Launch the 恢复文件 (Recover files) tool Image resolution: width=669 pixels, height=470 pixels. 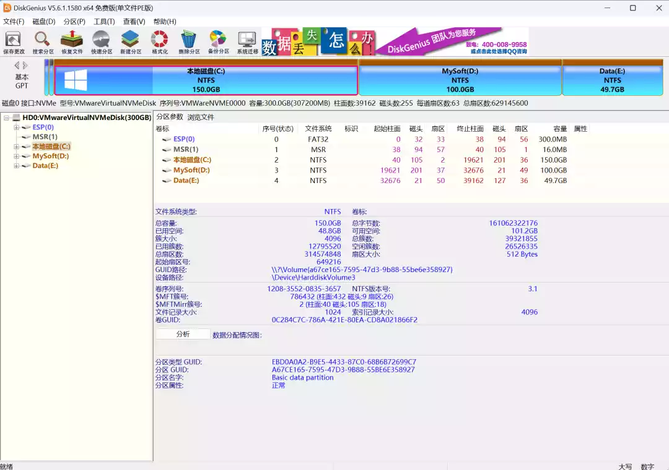click(72, 41)
